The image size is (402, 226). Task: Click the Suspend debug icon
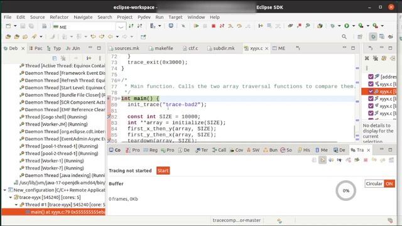(x=205, y=26)
